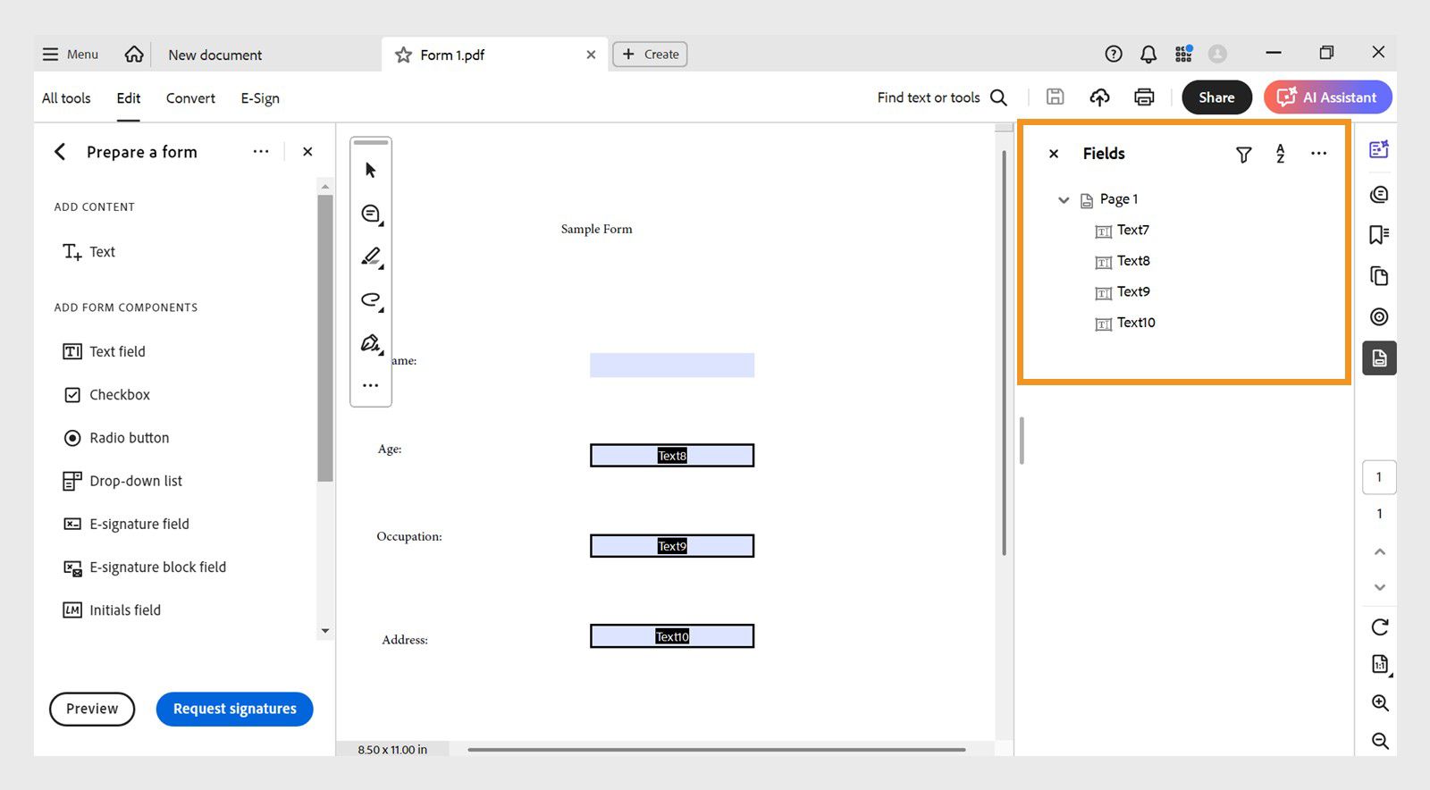Switch to the New document tab

point(215,55)
